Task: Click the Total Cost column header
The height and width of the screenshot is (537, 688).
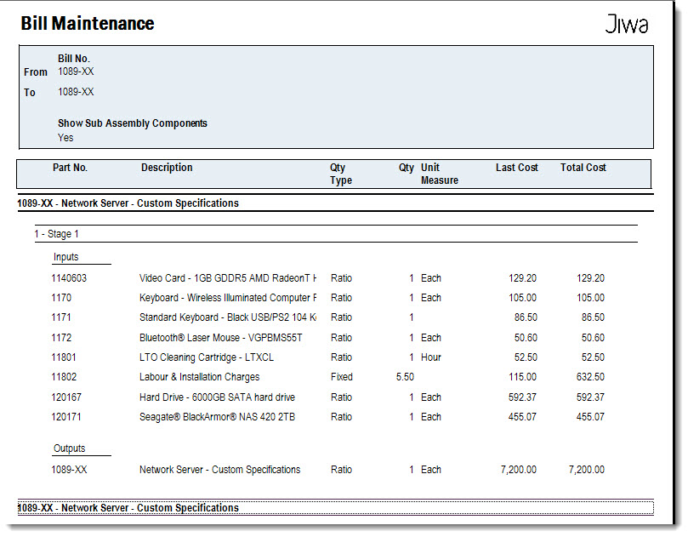Action: click(583, 168)
